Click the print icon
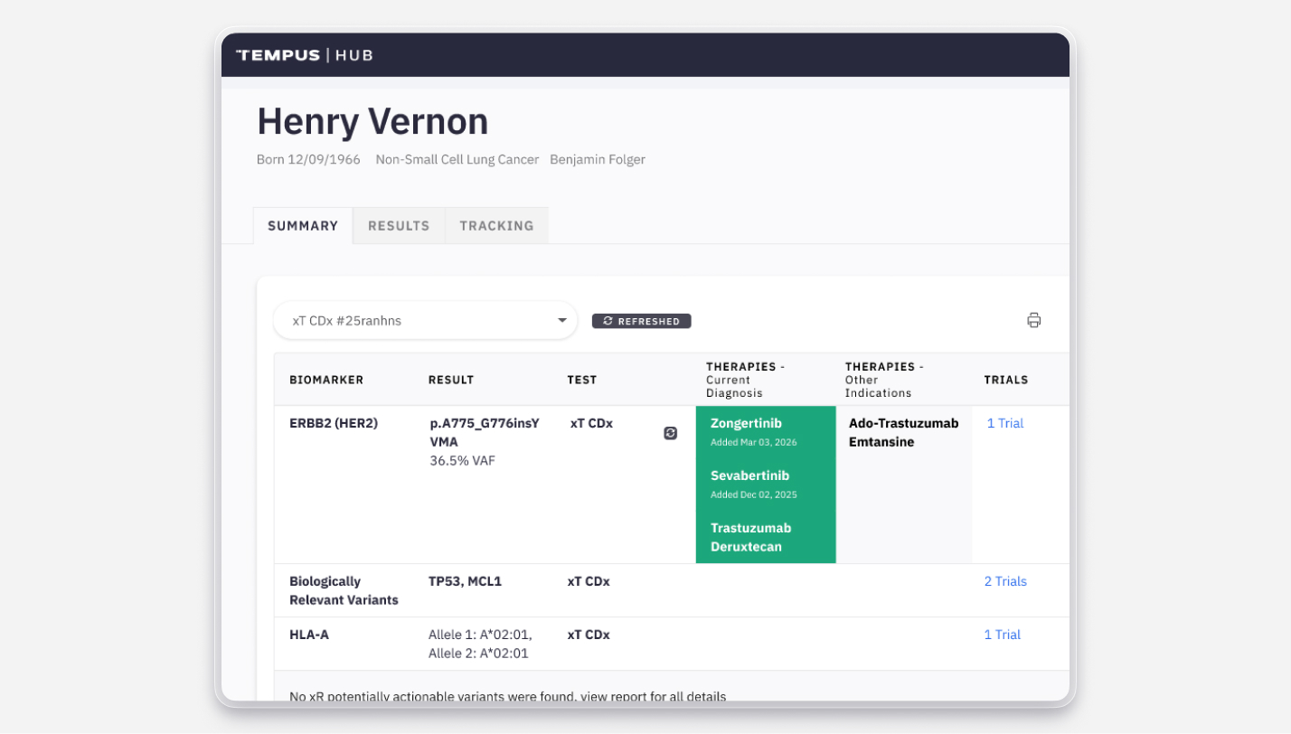 point(1033,320)
